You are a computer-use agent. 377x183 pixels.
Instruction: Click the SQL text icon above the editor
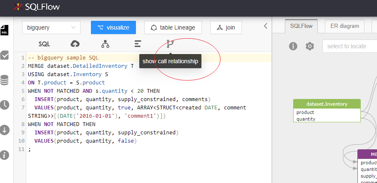[44, 44]
